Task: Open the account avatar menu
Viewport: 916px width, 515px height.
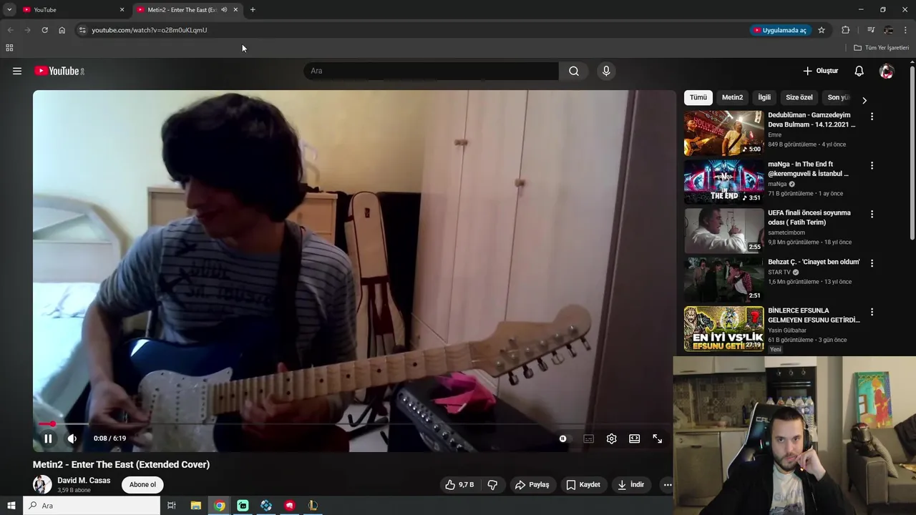Action: click(887, 71)
